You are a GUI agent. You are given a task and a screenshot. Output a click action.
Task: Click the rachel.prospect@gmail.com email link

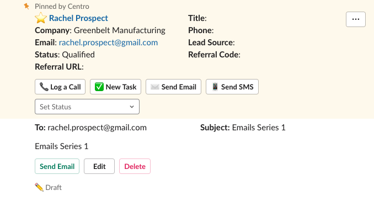[108, 43]
